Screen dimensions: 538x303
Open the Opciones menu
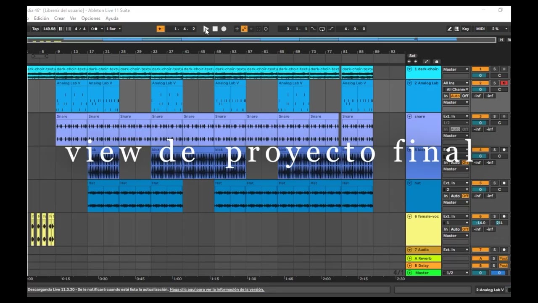[x=91, y=18]
